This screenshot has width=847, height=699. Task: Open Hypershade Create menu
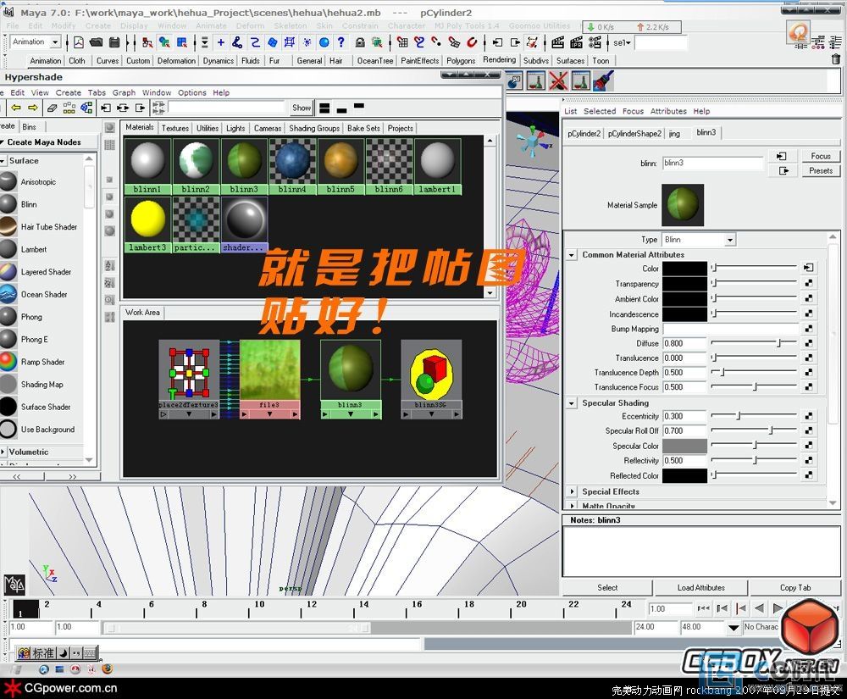68,93
